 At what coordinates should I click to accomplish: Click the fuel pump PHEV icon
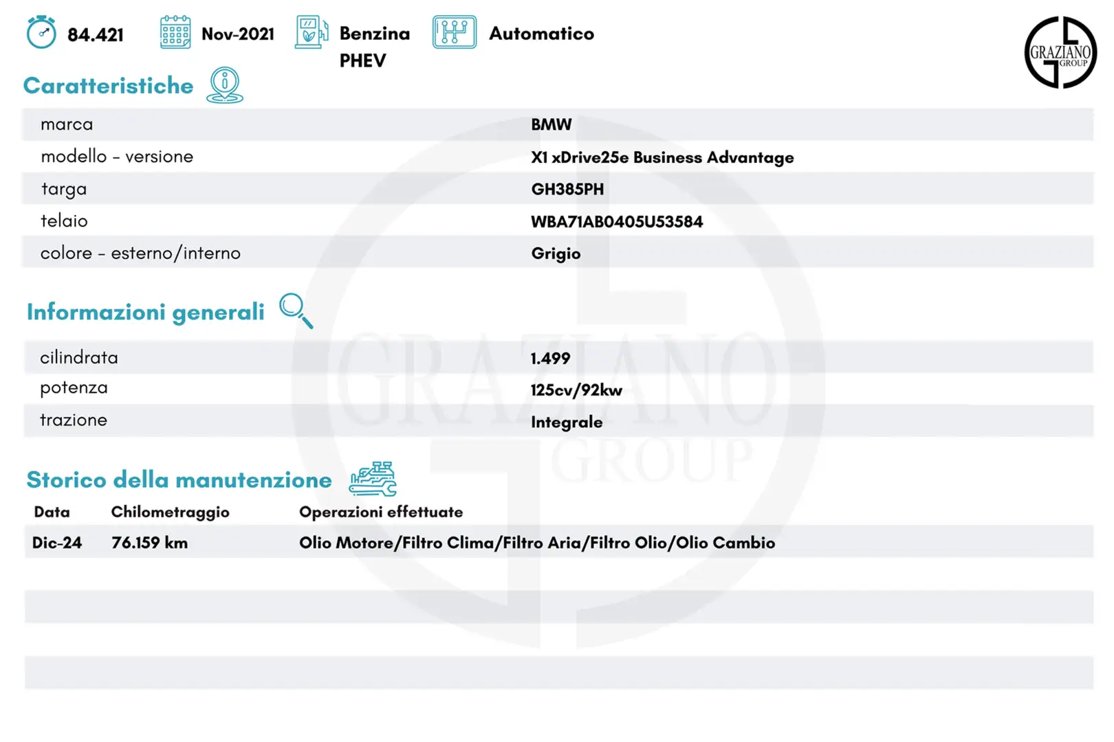311,32
